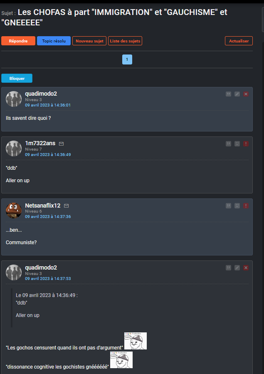Quote quadimodo2's first message
The width and height of the screenshot is (264, 374).
(228, 94)
